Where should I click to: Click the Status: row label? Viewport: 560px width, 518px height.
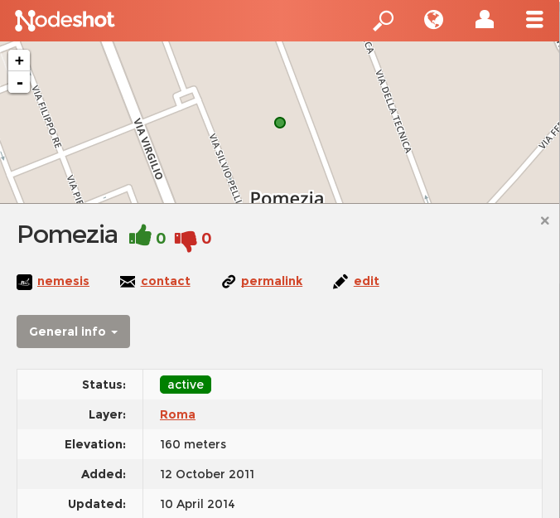point(104,385)
